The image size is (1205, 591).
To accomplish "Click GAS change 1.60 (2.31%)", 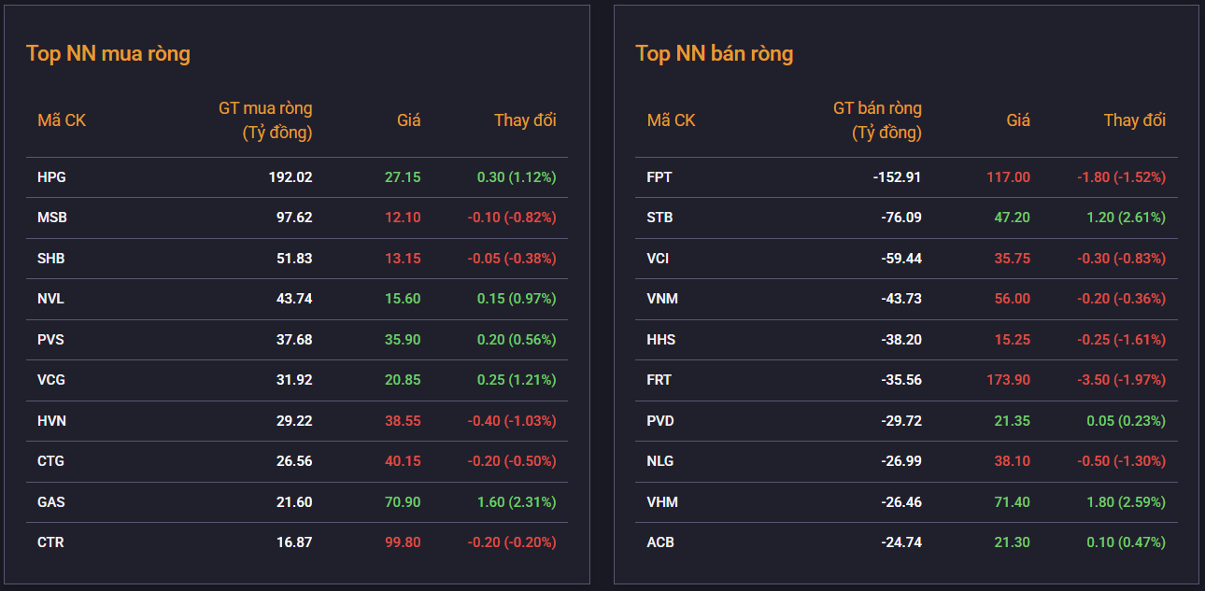I will point(517,502).
